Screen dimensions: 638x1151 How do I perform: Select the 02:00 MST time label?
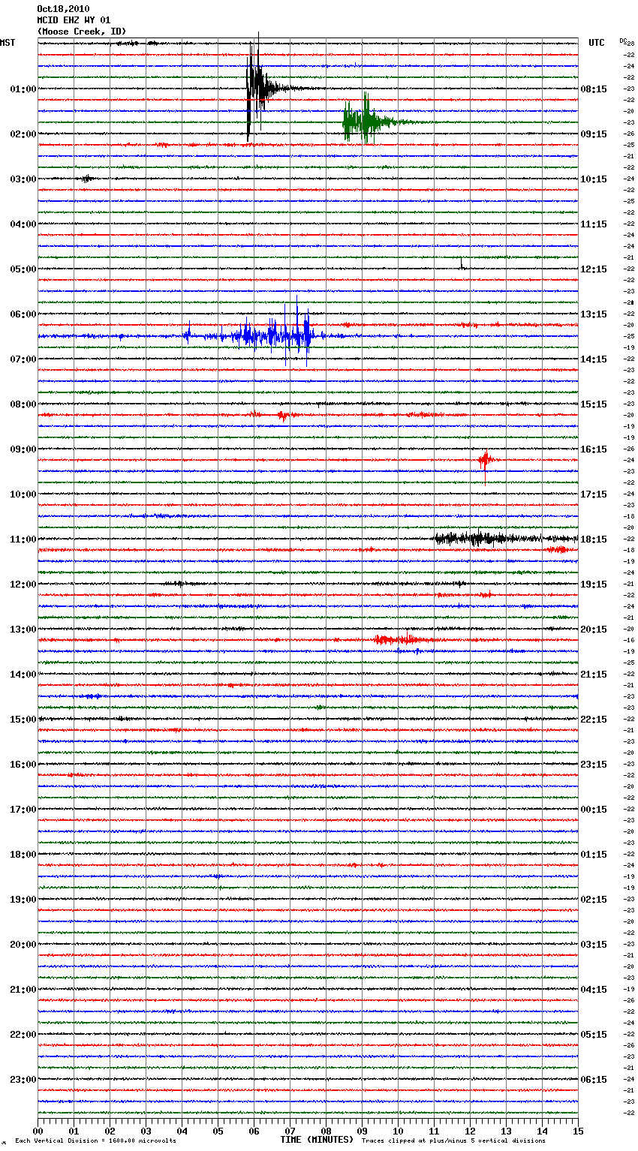pos(23,134)
